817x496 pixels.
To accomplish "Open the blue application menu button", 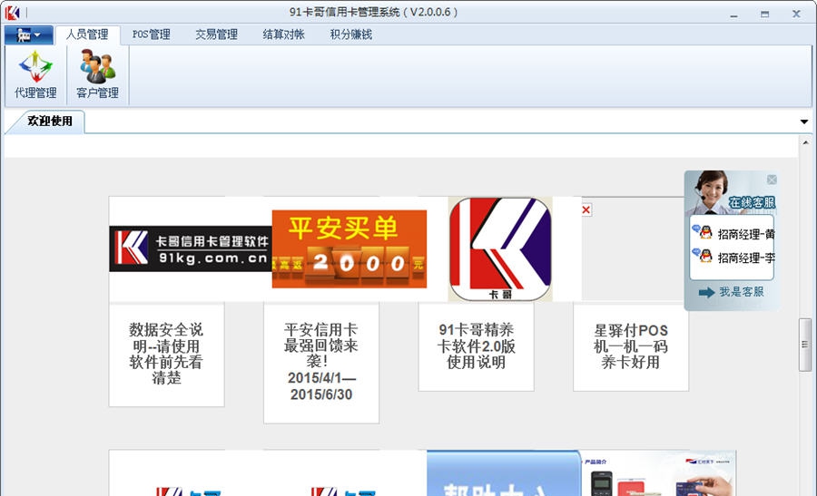I will coord(29,34).
